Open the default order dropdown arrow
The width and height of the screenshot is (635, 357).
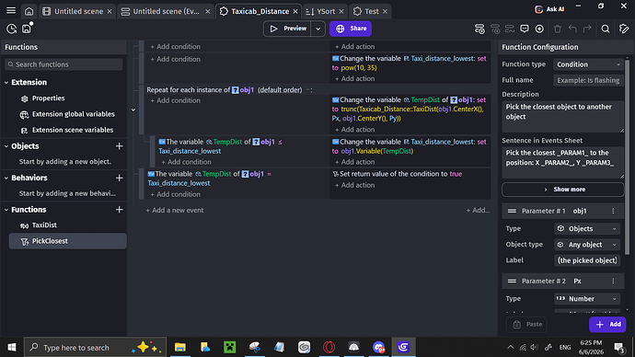click(x=307, y=90)
